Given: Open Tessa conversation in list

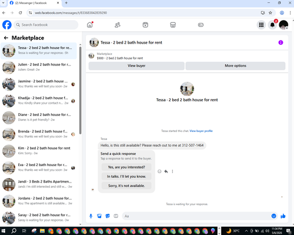Looking at the screenshot, I should point(39,51).
